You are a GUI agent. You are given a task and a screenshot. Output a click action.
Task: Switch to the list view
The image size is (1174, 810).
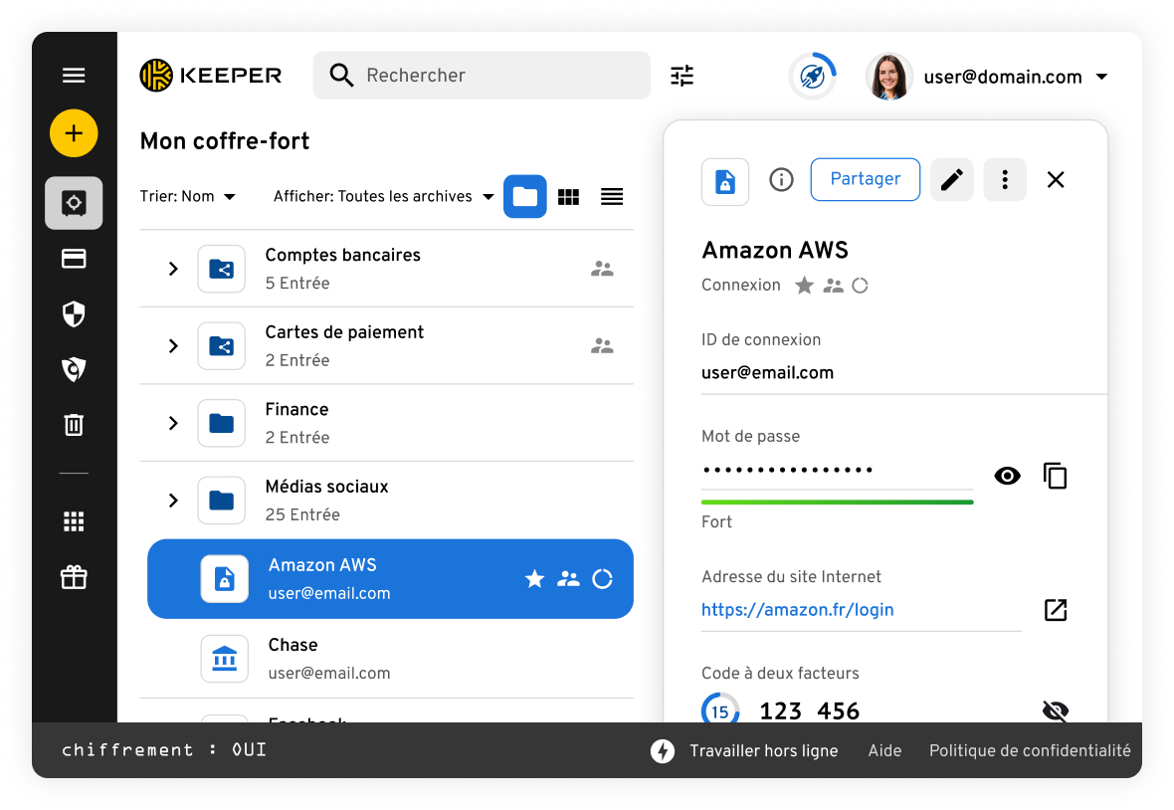pos(612,197)
